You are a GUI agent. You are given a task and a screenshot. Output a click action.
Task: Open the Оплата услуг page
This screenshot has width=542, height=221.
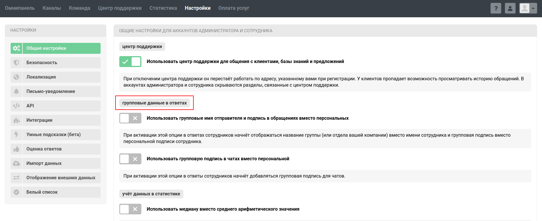(234, 8)
